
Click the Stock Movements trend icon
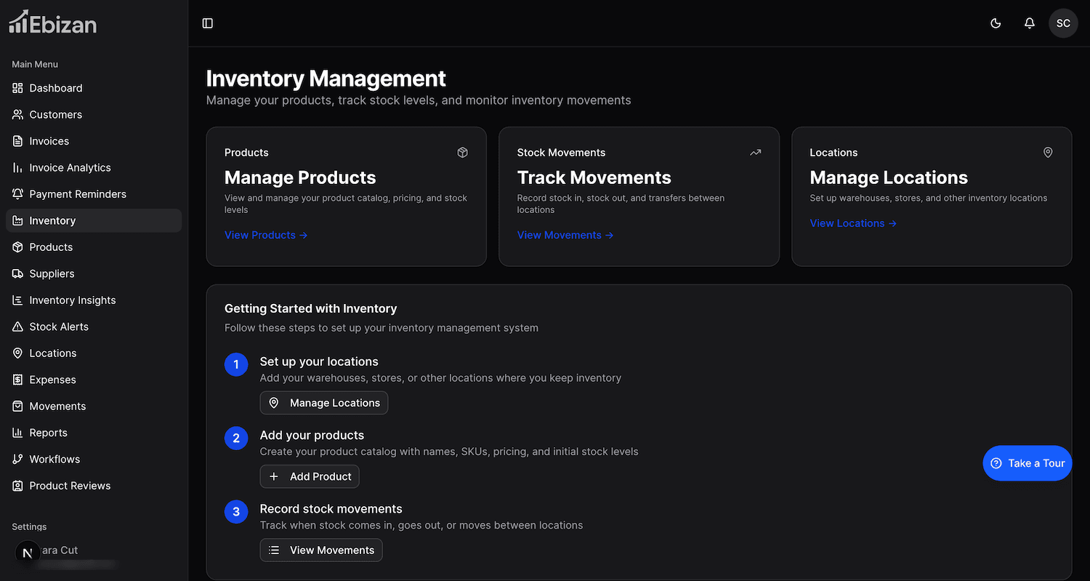click(x=755, y=153)
